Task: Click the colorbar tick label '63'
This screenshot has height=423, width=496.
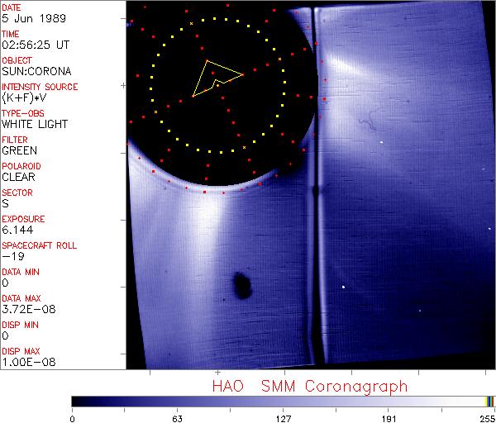Action: tap(178, 419)
